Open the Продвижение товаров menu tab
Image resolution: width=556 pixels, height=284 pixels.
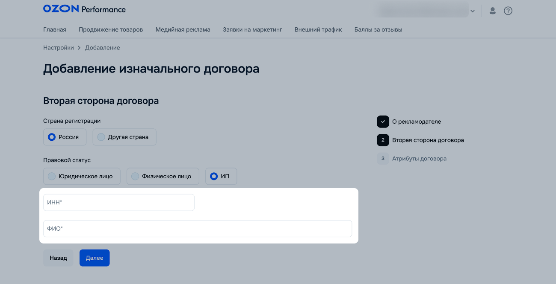coord(111,29)
